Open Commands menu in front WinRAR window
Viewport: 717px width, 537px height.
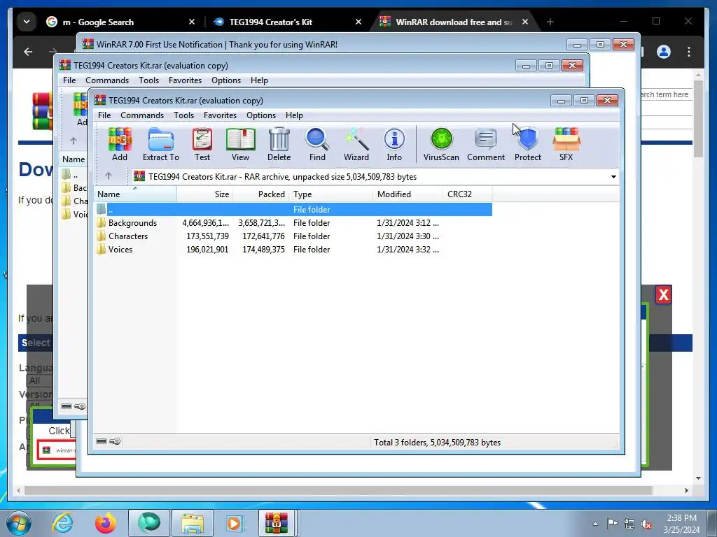[x=142, y=115]
